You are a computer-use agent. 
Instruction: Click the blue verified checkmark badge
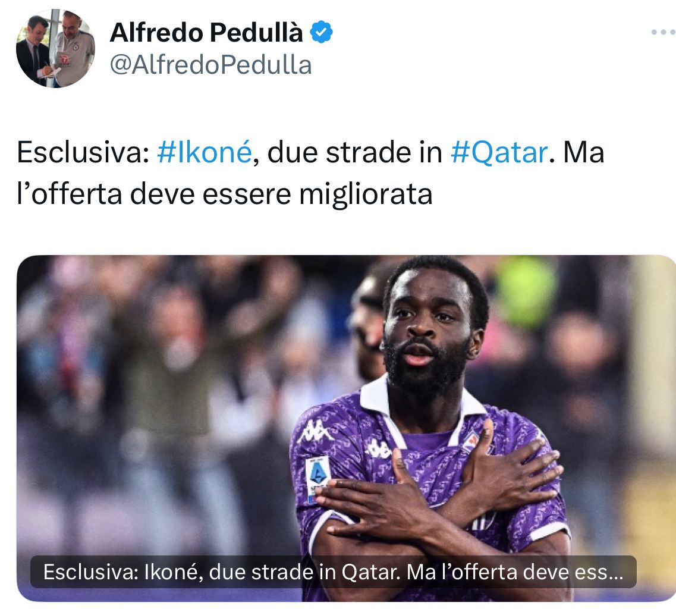(x=322, y=32)
